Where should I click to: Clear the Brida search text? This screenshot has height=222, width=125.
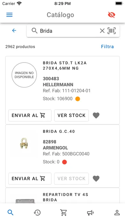pos(102,31)
